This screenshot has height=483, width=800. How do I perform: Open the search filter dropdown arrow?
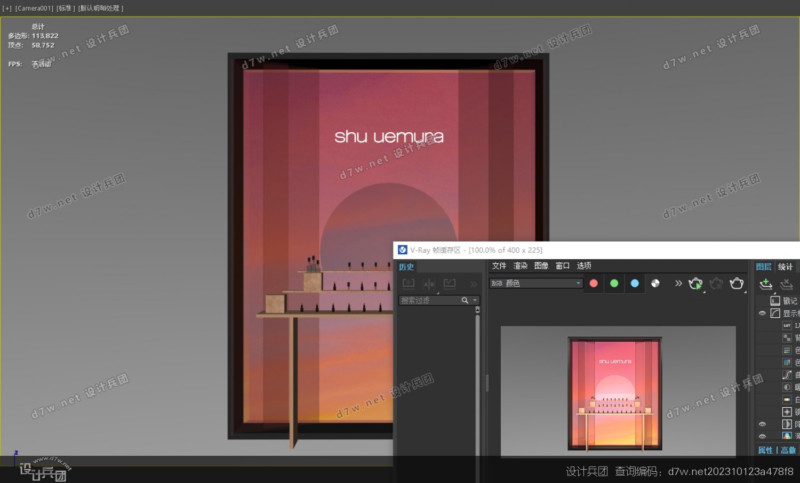[475, 301]
